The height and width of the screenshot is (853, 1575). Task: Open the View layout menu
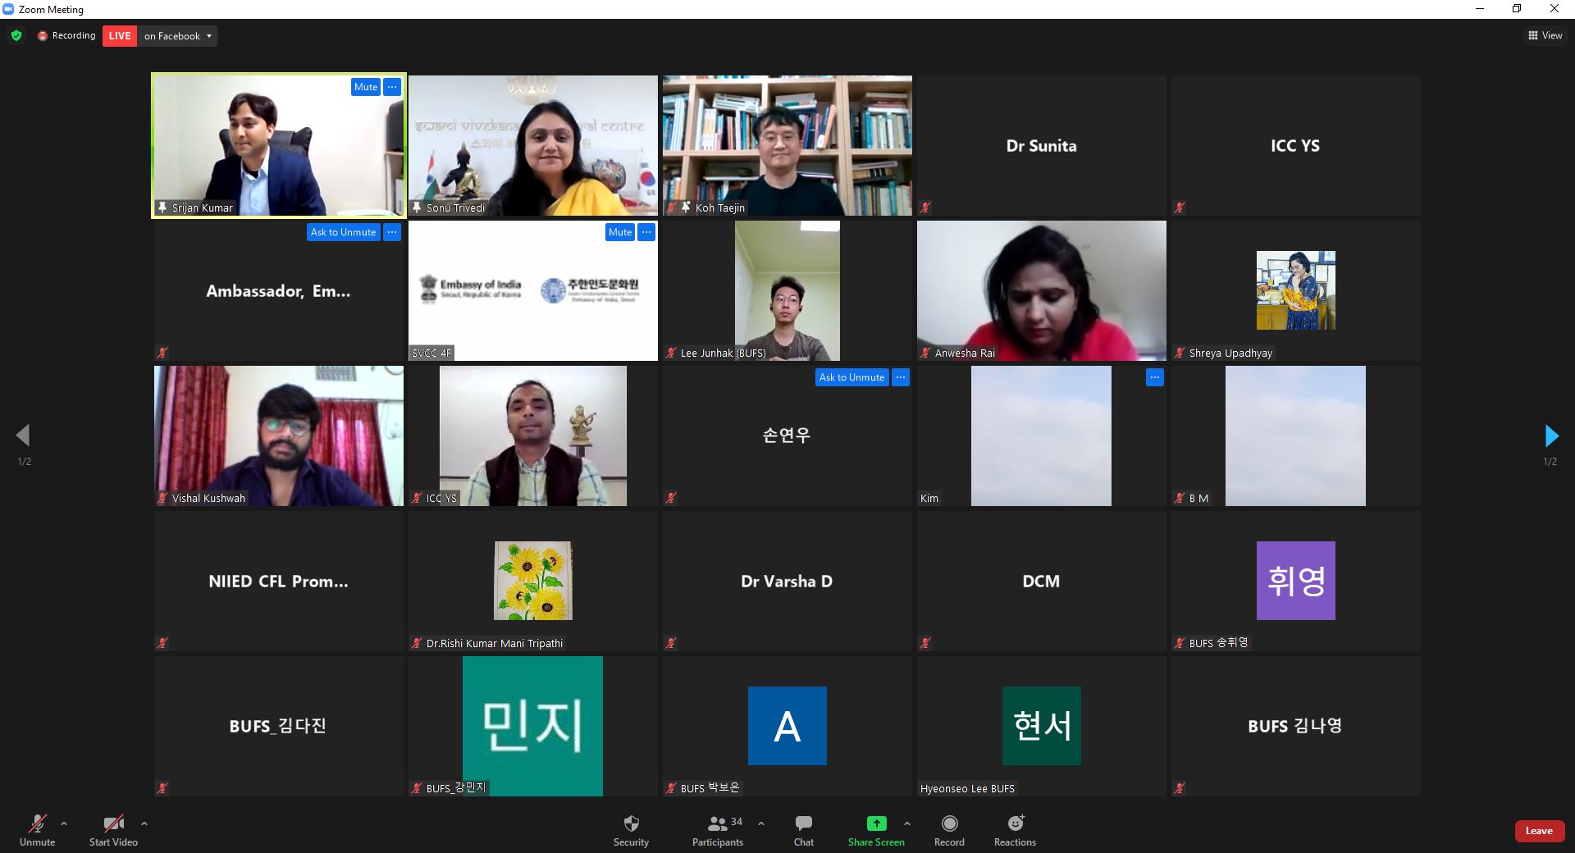point(1545,35)
